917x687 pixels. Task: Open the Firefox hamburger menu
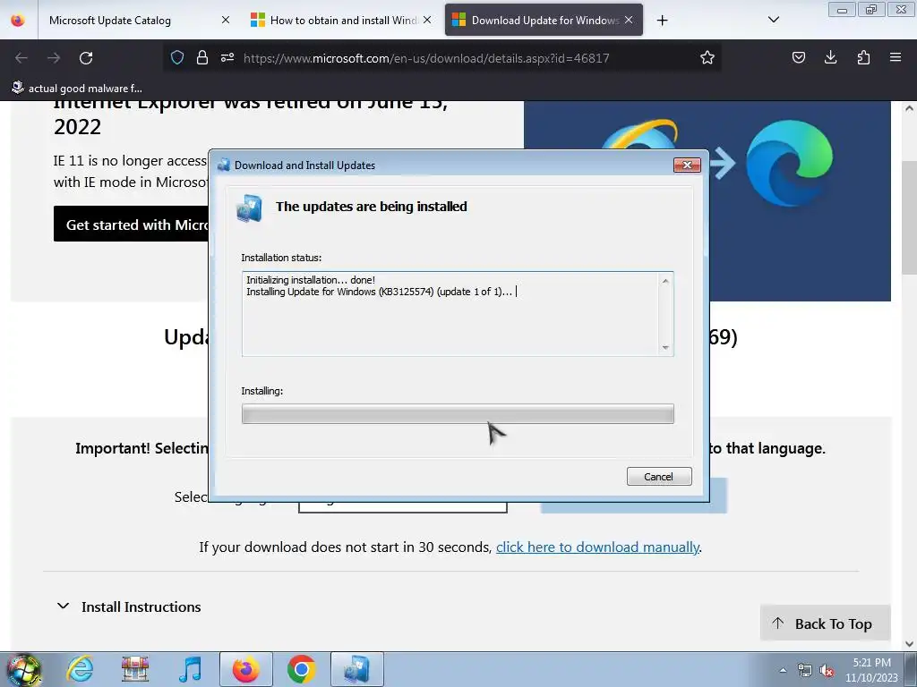(x=896, y=57)
